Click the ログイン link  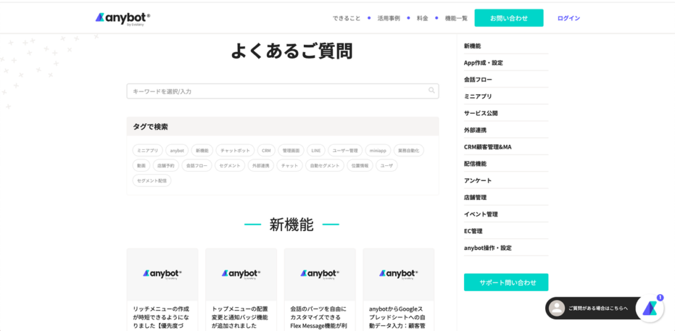point(569,18)
